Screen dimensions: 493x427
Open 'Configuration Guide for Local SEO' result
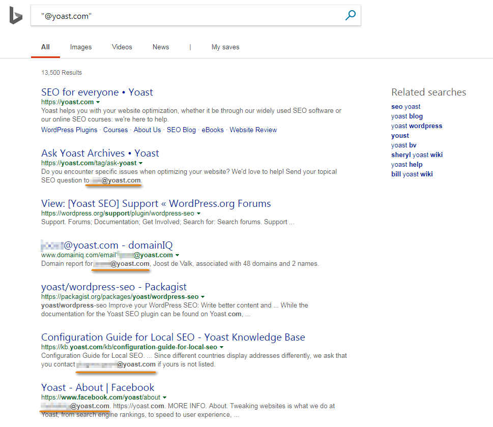(173, 337)
